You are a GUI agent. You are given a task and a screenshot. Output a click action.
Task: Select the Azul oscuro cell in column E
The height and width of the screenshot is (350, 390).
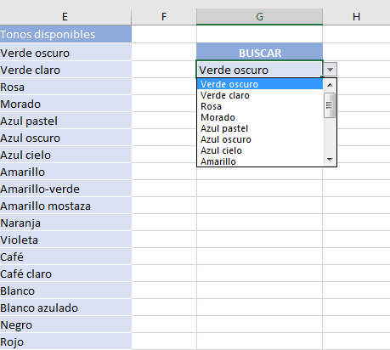[x=65, y=137]
